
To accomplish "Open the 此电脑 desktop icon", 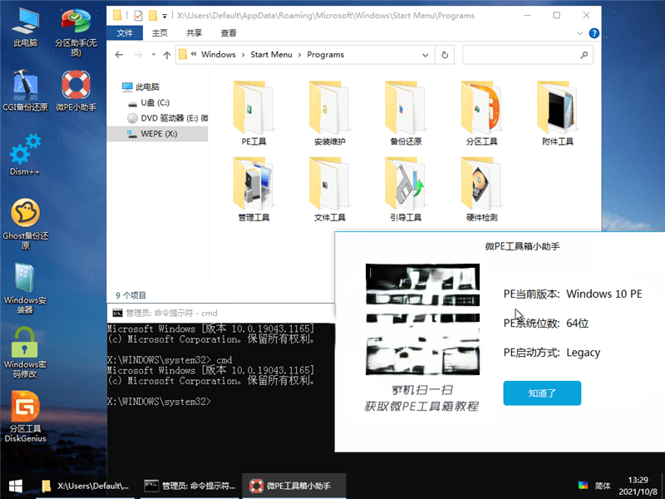I will pos(25,27).
